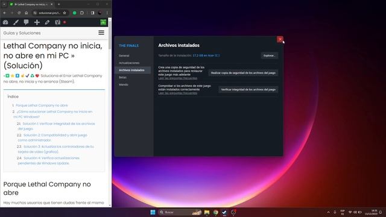Select the Lethal Company no inicia browser tab

point(31,4)
